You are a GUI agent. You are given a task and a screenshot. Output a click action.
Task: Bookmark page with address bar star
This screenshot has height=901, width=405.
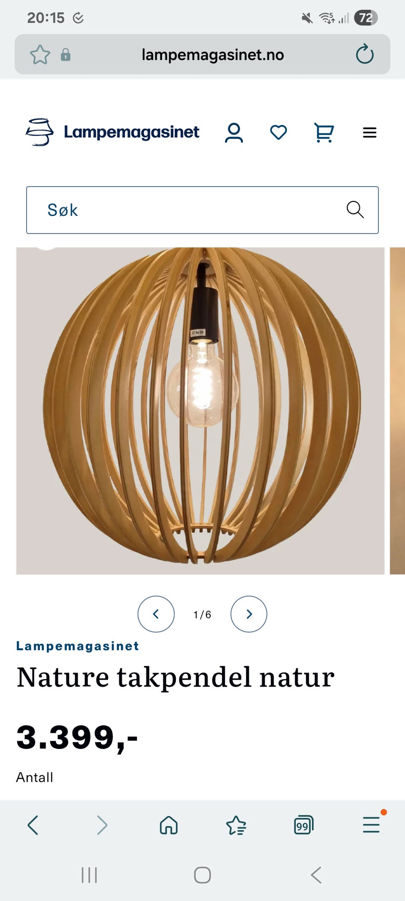coord(40,54)
